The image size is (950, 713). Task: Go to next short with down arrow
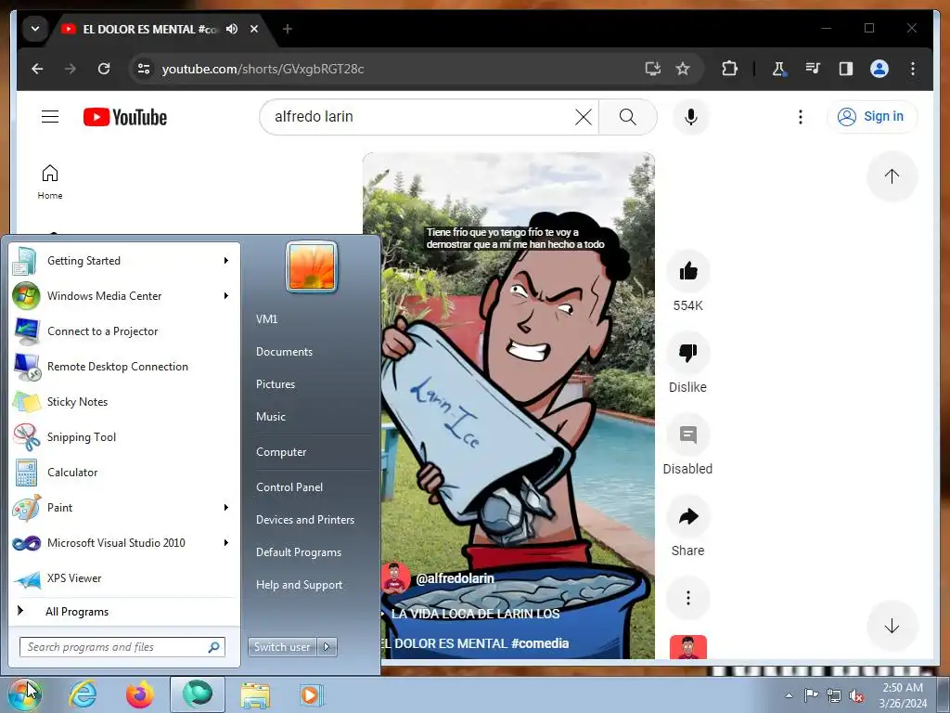pyautogui.click(x=892, y=626)
